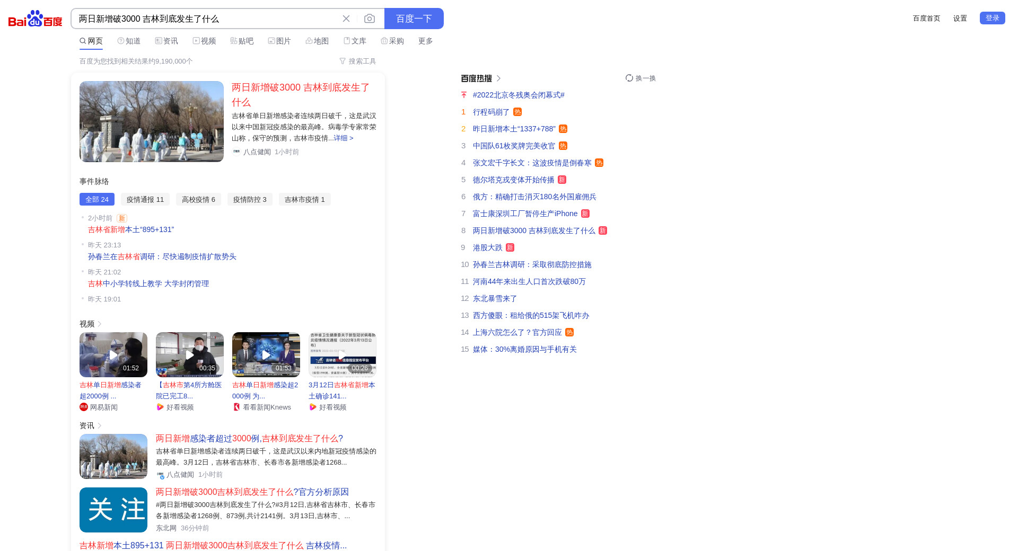Screen dimensions: 1018x551
Task: Click the 登录 login button
Action: tap(992, 18)
